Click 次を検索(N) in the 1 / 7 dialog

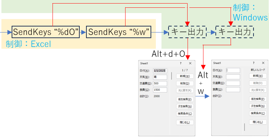click(x=185, y=106)
